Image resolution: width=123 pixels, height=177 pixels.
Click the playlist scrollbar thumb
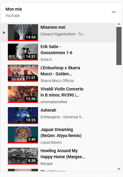pyautogui.click(x=119, y=46)
